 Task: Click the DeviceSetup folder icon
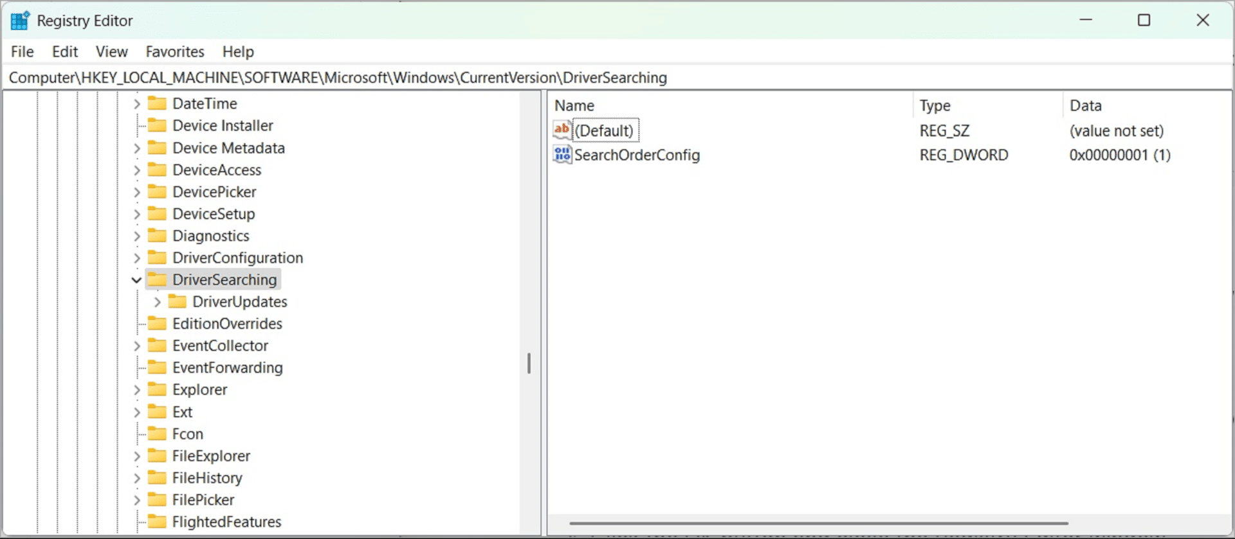[x=157, y=213]
